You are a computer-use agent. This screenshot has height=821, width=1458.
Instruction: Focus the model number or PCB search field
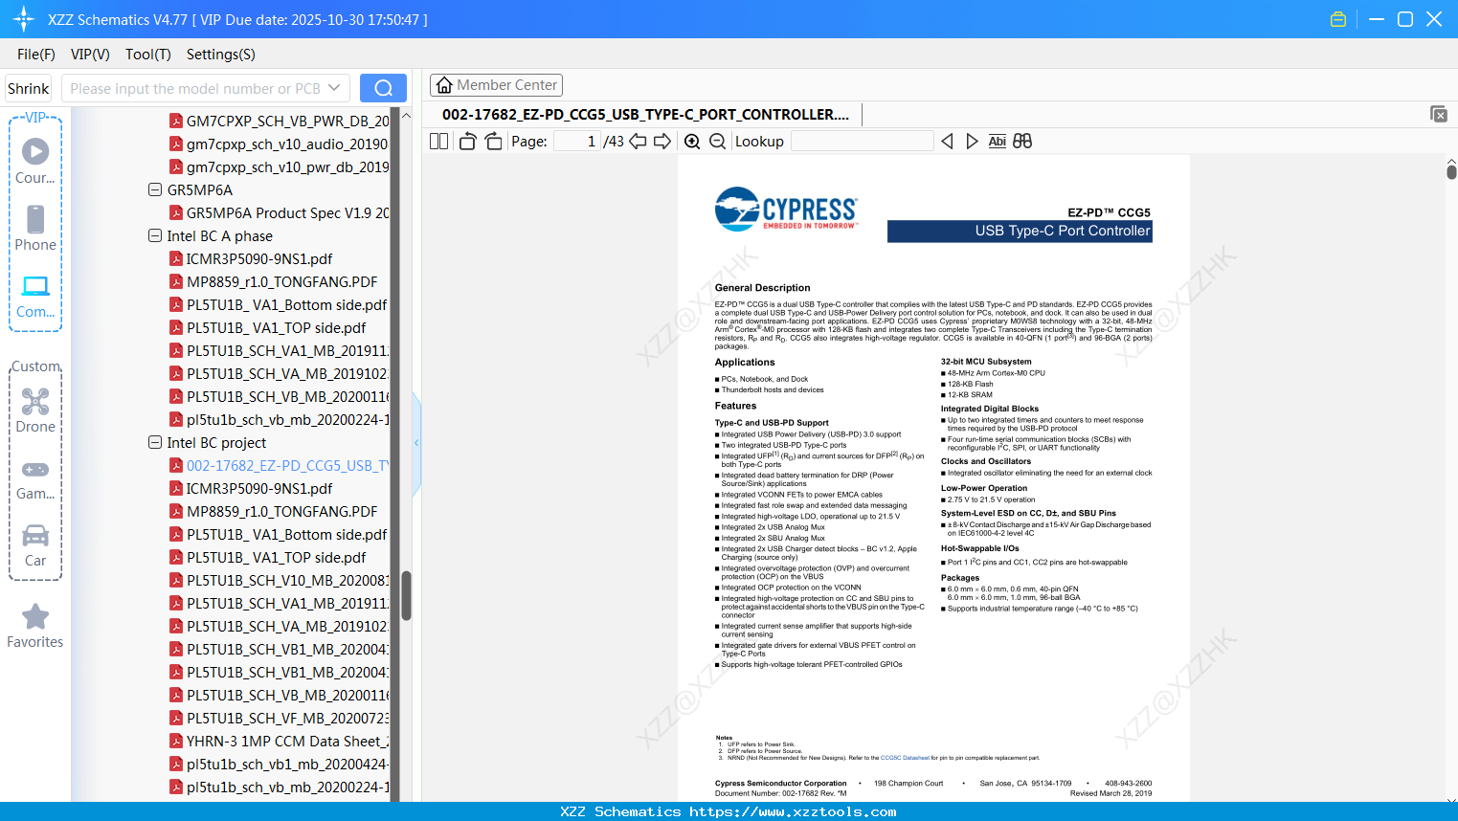coord(195,88)
